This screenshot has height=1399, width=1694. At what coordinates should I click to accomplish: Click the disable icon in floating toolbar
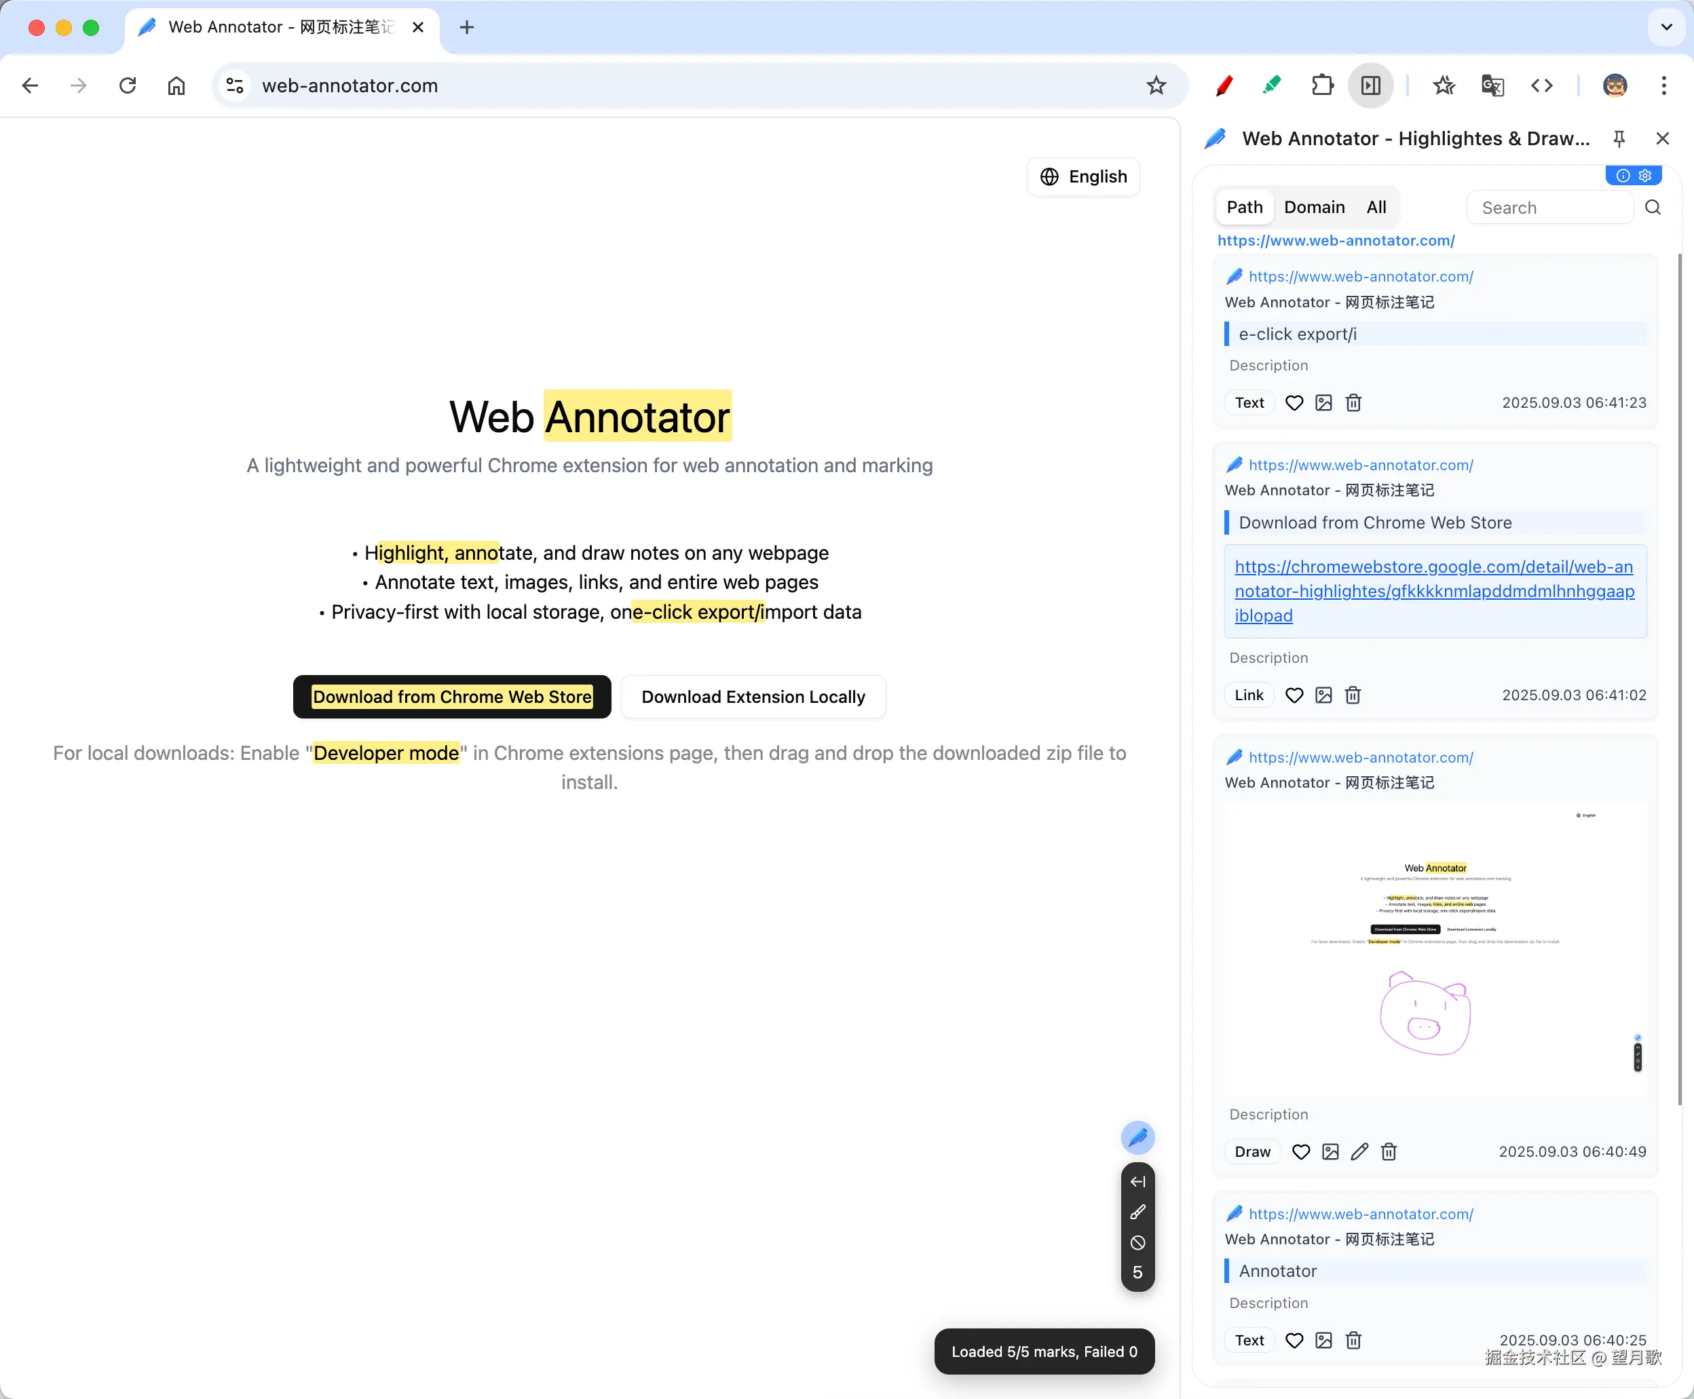point(1137,1243)
